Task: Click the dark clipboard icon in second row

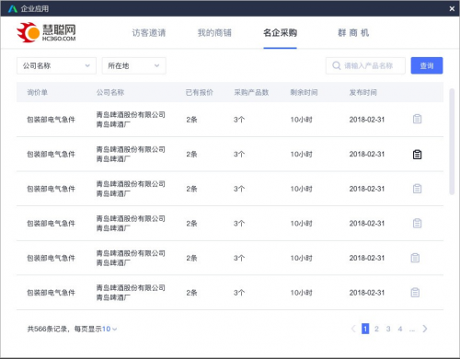Action: tap(417, 155)
